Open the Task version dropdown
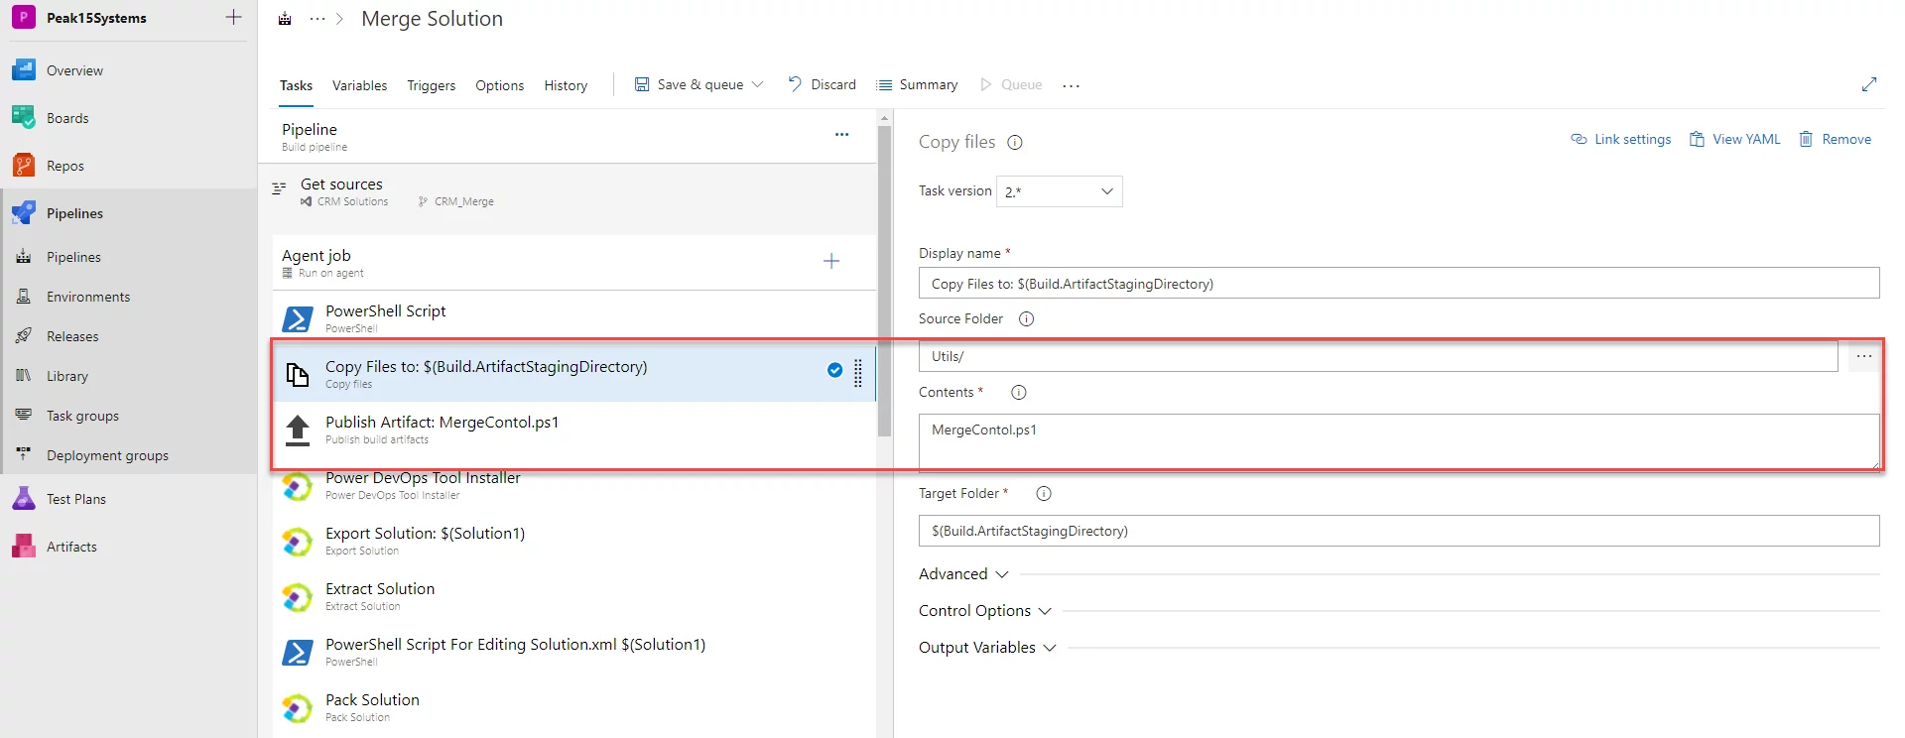 point(1059,191)
